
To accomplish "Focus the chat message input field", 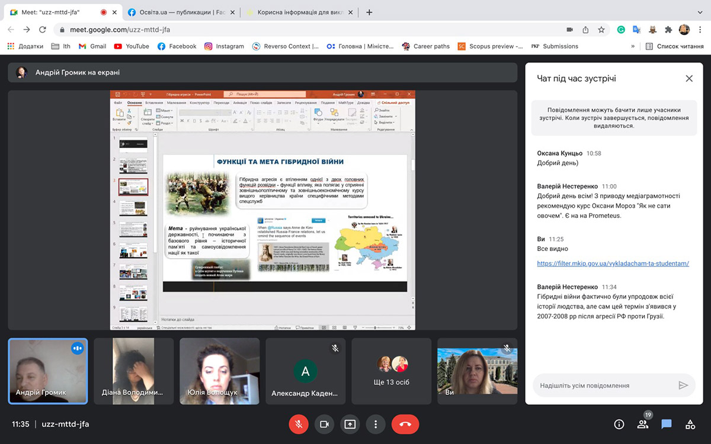I will 604,385.
